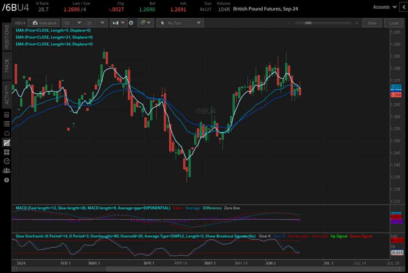
Task: Click the charts icon in the left sidebar
Action: pyautogui.click(x=6, y=142)
